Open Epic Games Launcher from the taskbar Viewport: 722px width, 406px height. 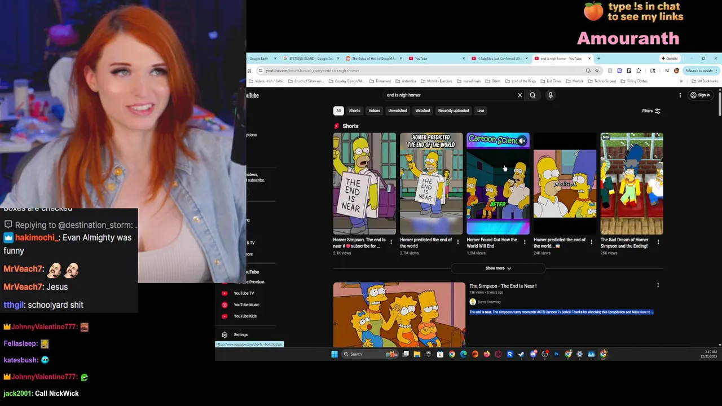pos(429,354)
